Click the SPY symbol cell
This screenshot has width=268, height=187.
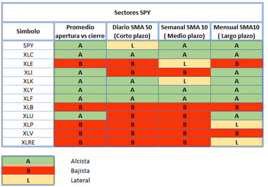(x=28, y=45)
